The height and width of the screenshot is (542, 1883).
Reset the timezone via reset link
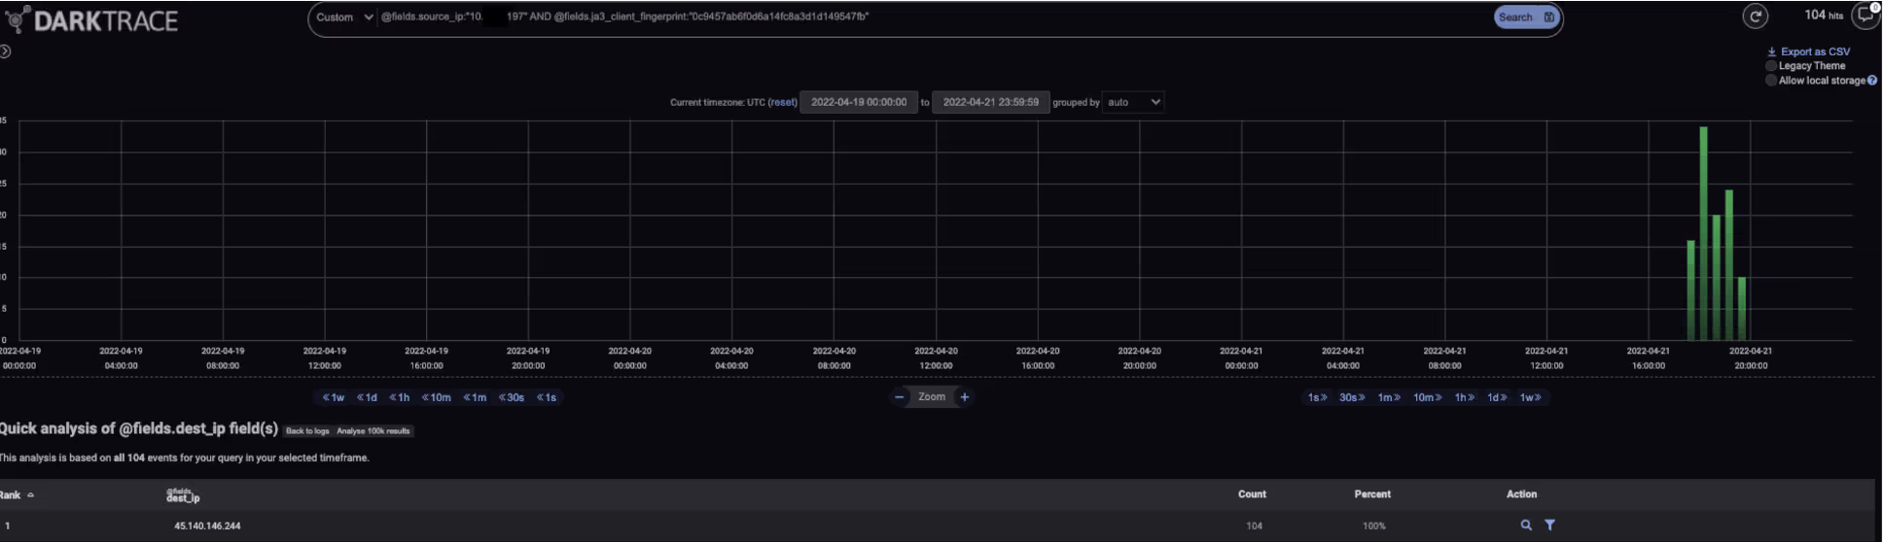(x=782, y=102)
